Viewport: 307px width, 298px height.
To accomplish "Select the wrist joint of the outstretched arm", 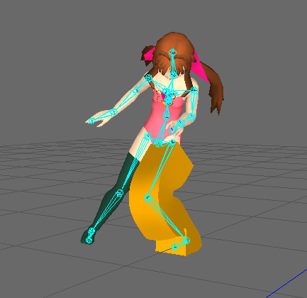I will [x=114, y=111].
